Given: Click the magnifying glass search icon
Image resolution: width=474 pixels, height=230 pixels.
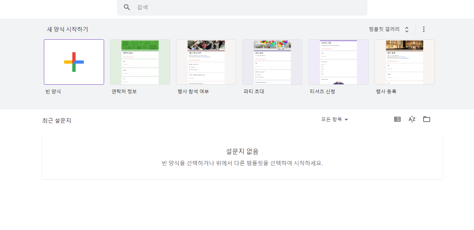Looking at the screenshot, I should [x=127, y=7].
